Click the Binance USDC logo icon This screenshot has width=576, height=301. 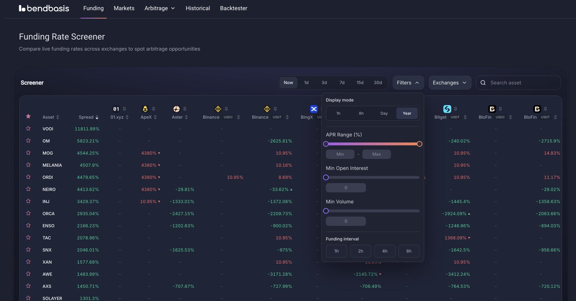[218, 109]
